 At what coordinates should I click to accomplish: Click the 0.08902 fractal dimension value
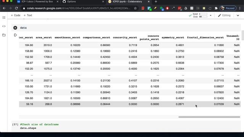coord(219,51)
